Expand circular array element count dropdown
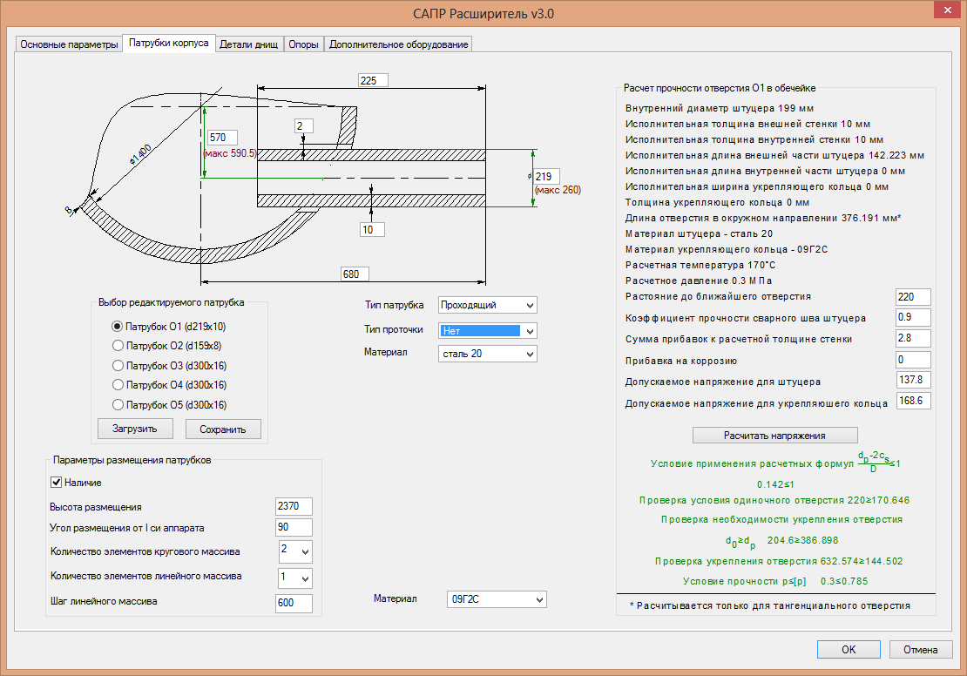Image resolution: width=967 pixels, height=676 pixels. (303, 551)
